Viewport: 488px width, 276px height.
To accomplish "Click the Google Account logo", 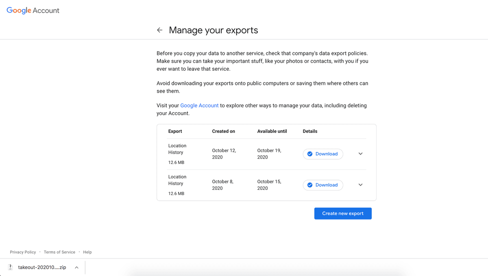I will pyautogui.click(x=33, y=11).
